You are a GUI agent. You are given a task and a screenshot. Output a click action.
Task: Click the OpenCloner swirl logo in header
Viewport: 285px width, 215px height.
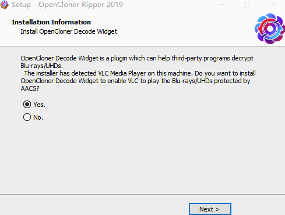click(270, 28)
